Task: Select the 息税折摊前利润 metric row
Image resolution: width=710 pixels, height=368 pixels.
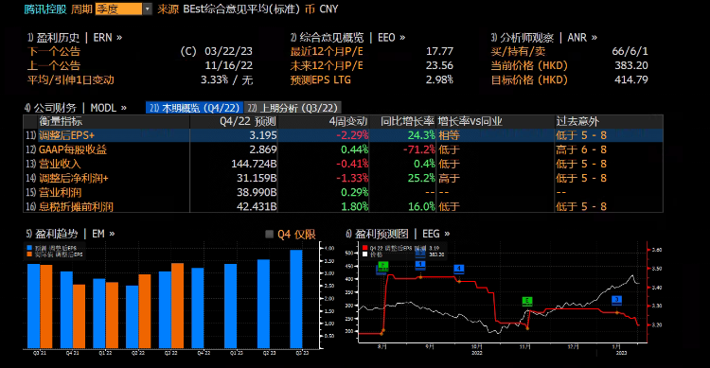Action: (x=343, y=206)
